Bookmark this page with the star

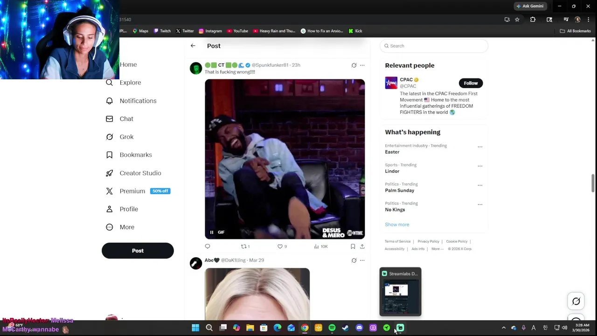517,20
